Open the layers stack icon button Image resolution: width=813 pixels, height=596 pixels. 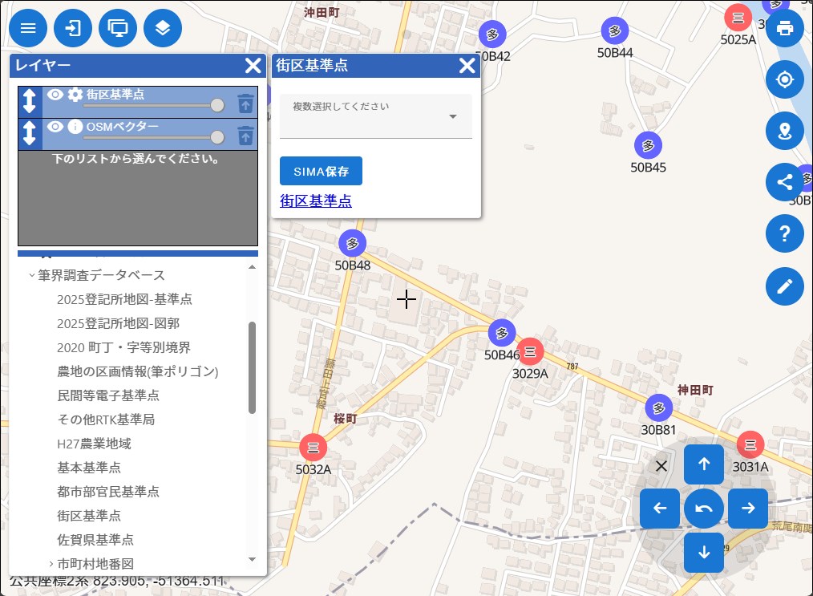coord(163,29)
